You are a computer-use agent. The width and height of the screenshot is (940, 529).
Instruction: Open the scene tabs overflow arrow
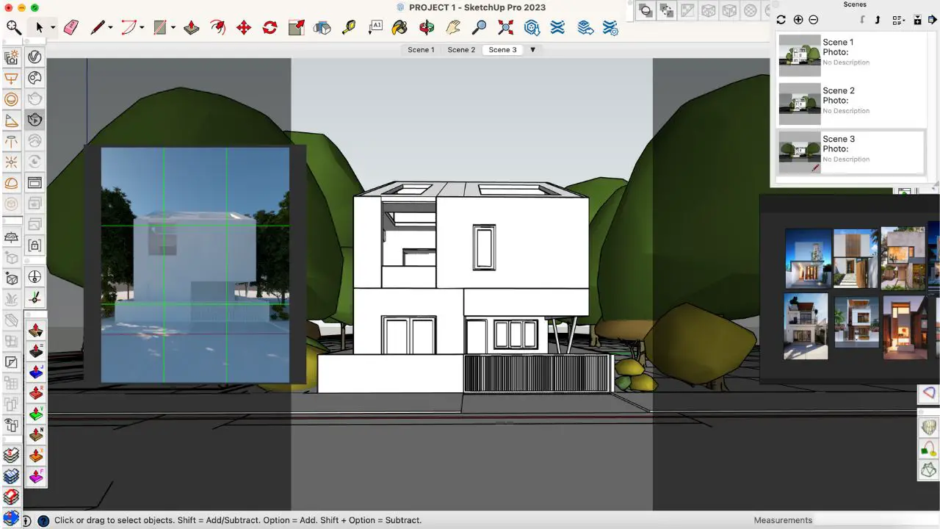(532, 50)
